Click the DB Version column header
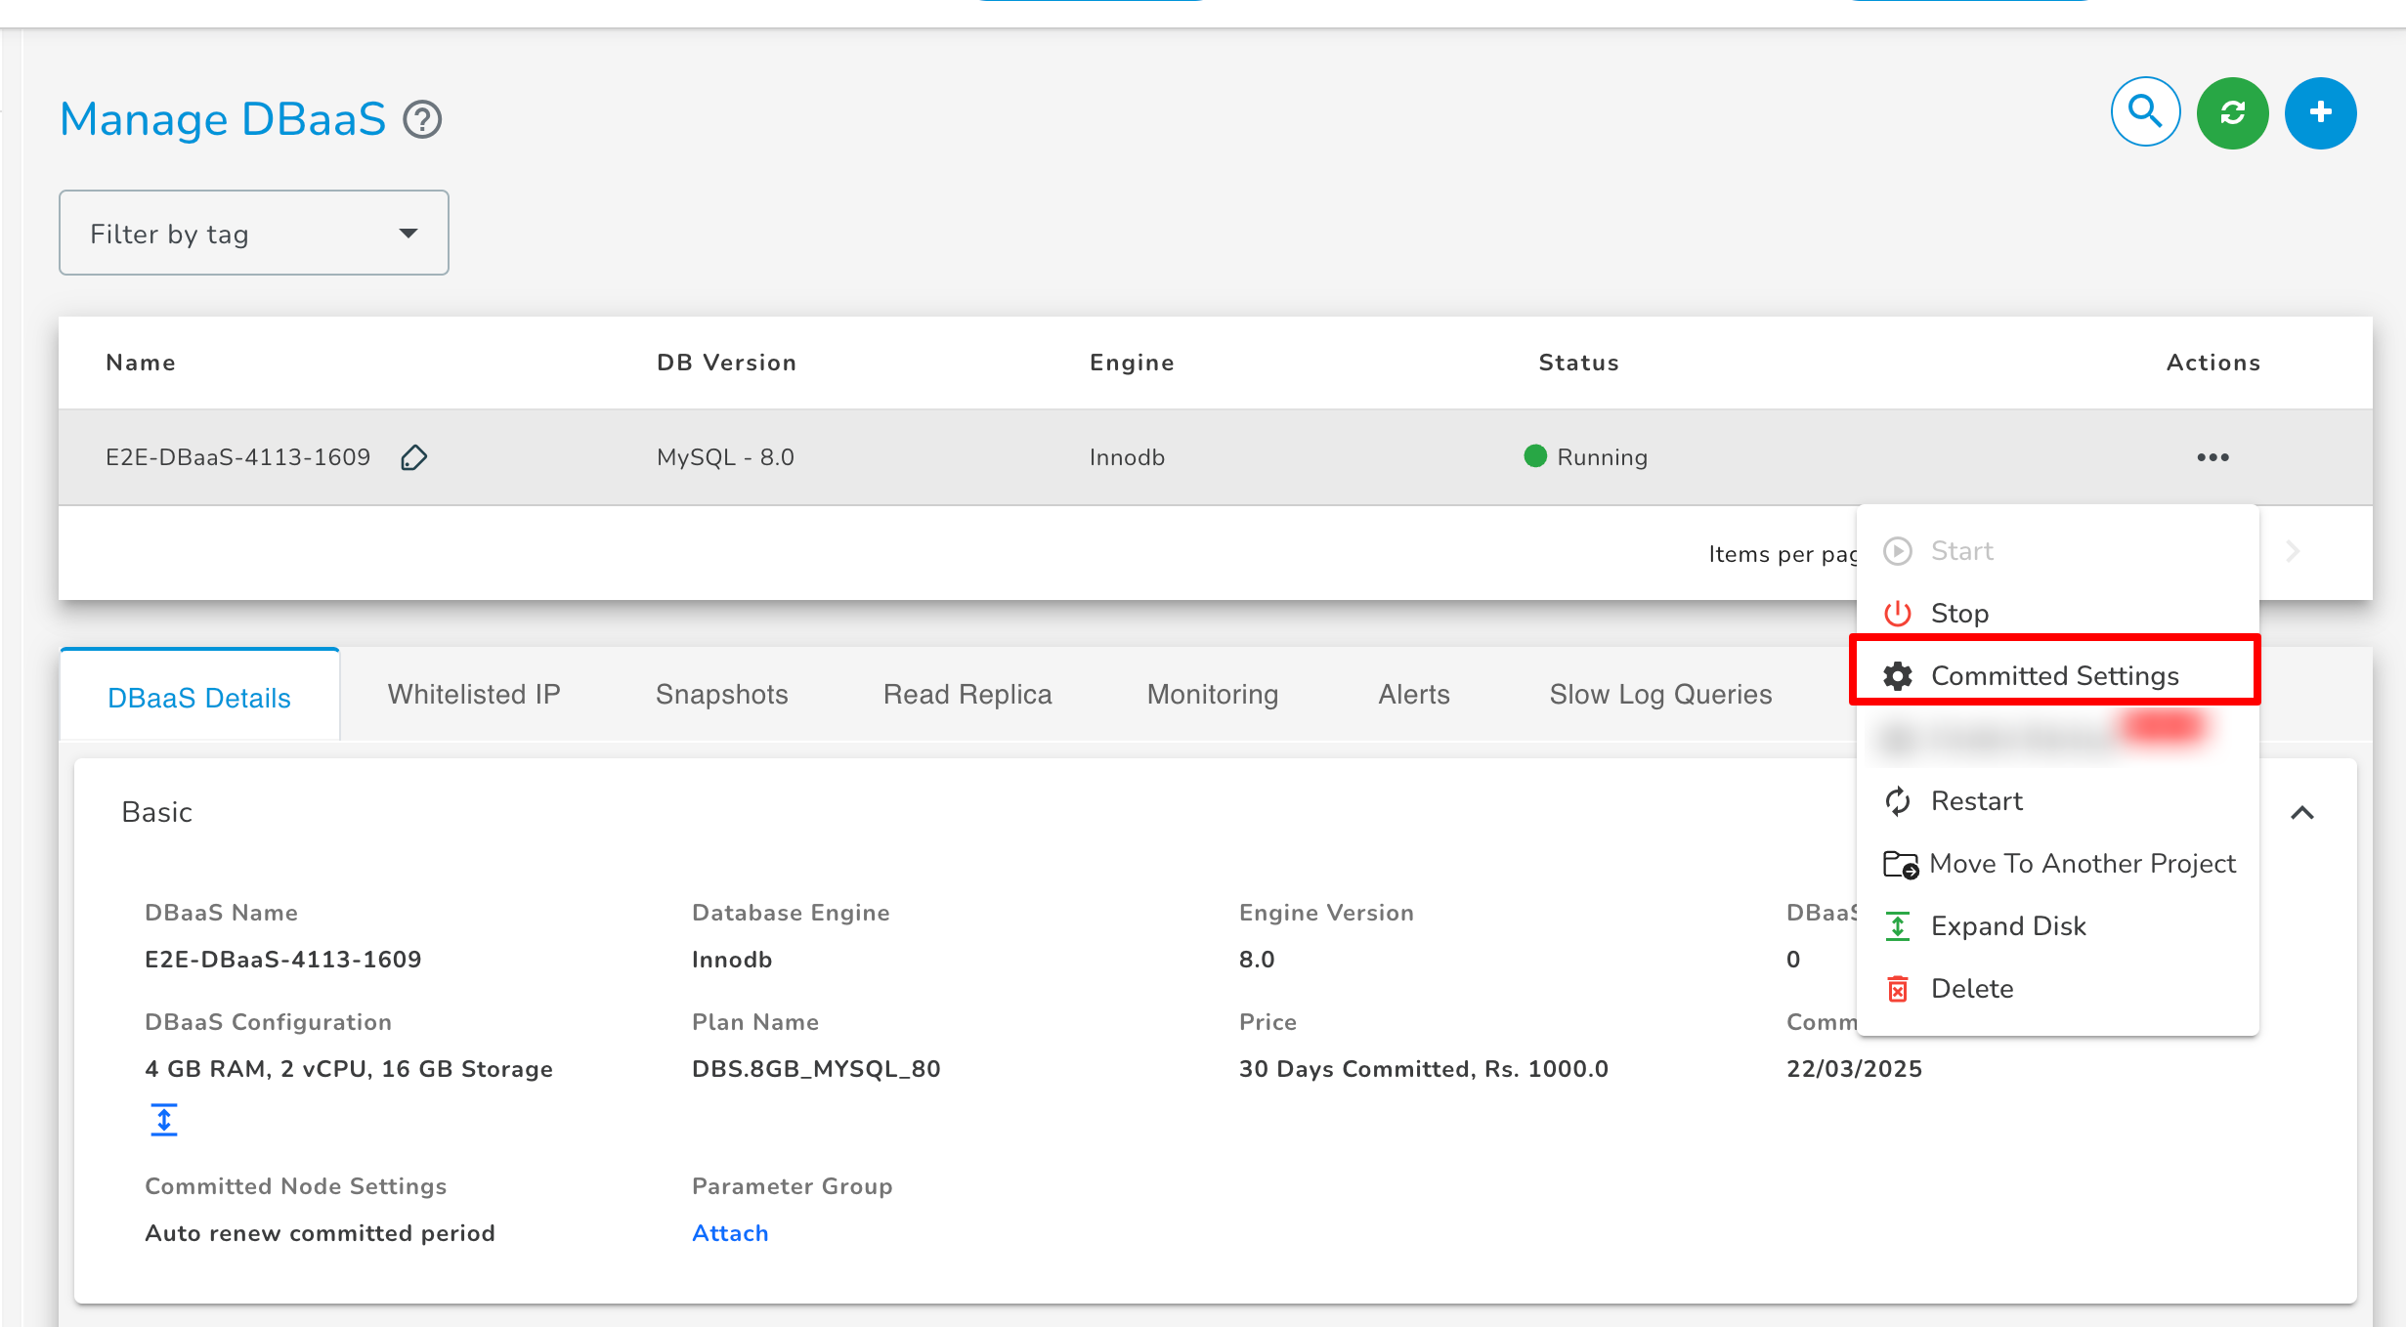 [x=726, y=363]
